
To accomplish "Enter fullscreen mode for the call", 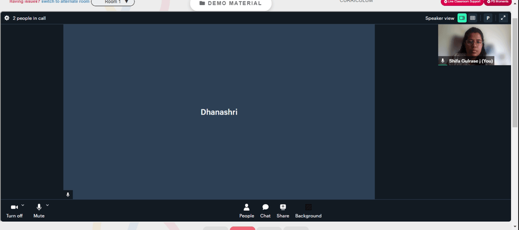I will pos(503,18).
